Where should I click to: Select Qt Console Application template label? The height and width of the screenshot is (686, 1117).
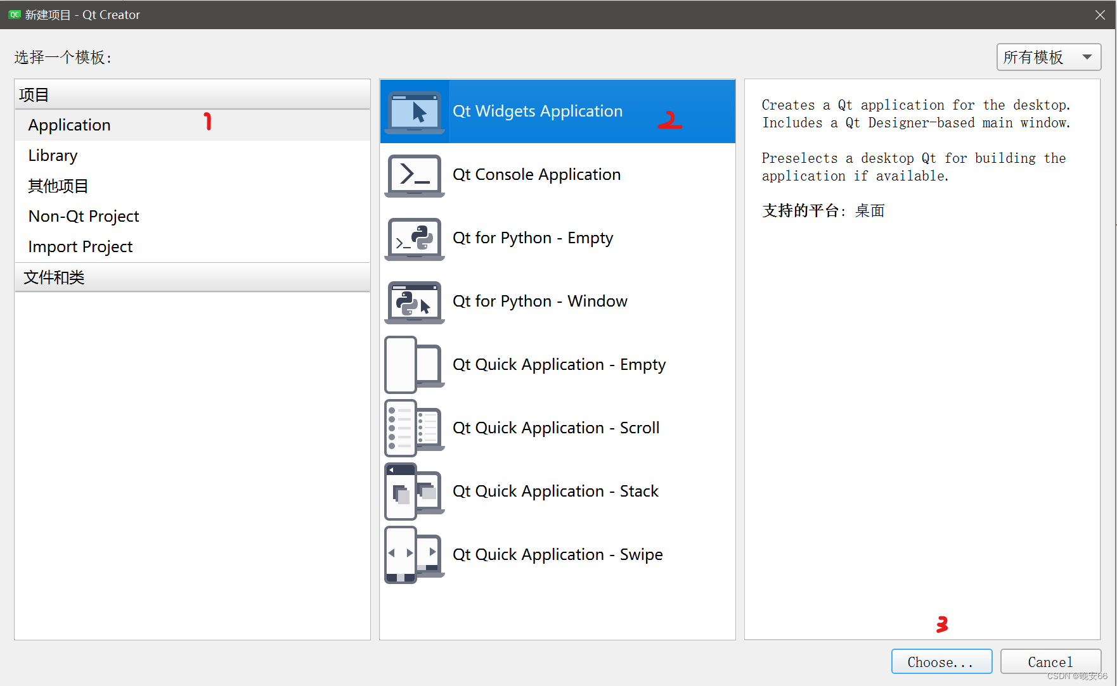tap(537, 174)
